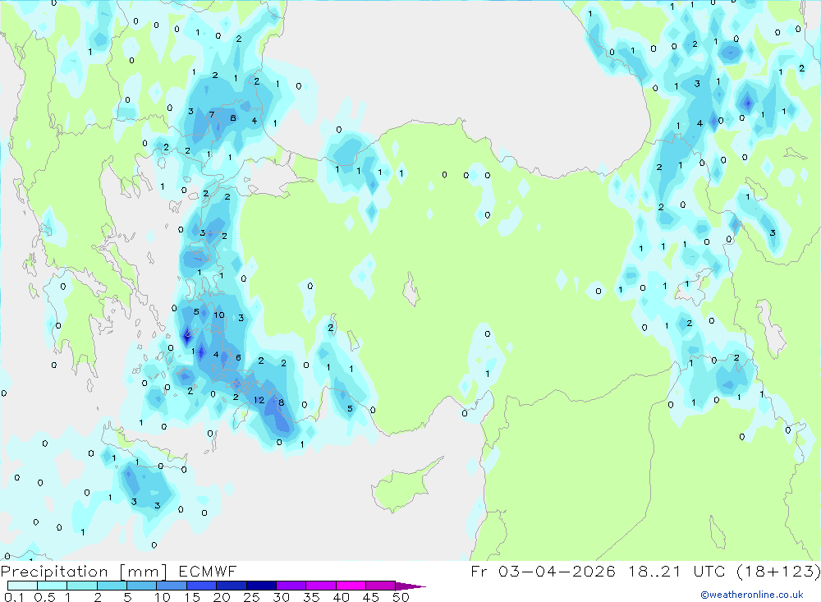Viewport: 821px width, 602px height.
Task: Select the 25–30 mm legend swatch
Action: point(261,586)
